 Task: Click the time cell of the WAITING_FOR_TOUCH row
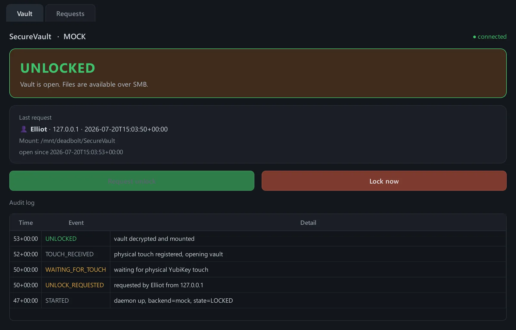pyautogui.click(x=25, y=270)
